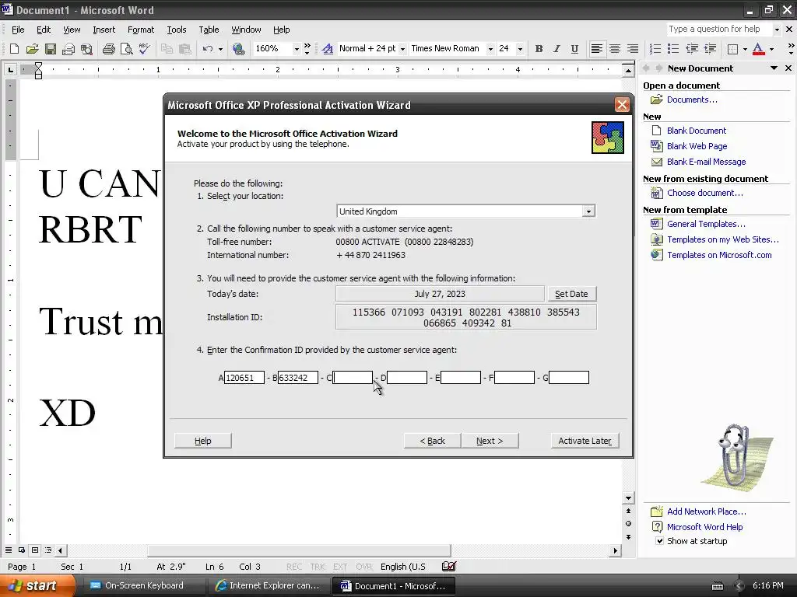The width and height of the screenshot is (797, 597).
Task: Click the Set Date button
Action: pyautogui.click(x=571, y=294)
